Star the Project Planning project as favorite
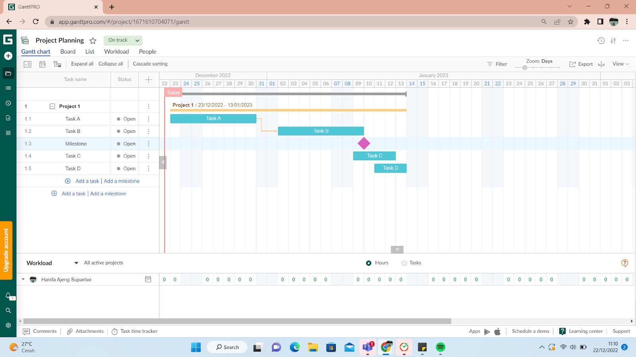 (93, 40)
